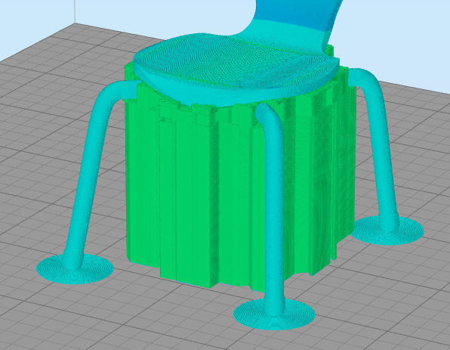Click the brim disc under the center leg
The height and width of the screenshot is (350, 450).
275,314
